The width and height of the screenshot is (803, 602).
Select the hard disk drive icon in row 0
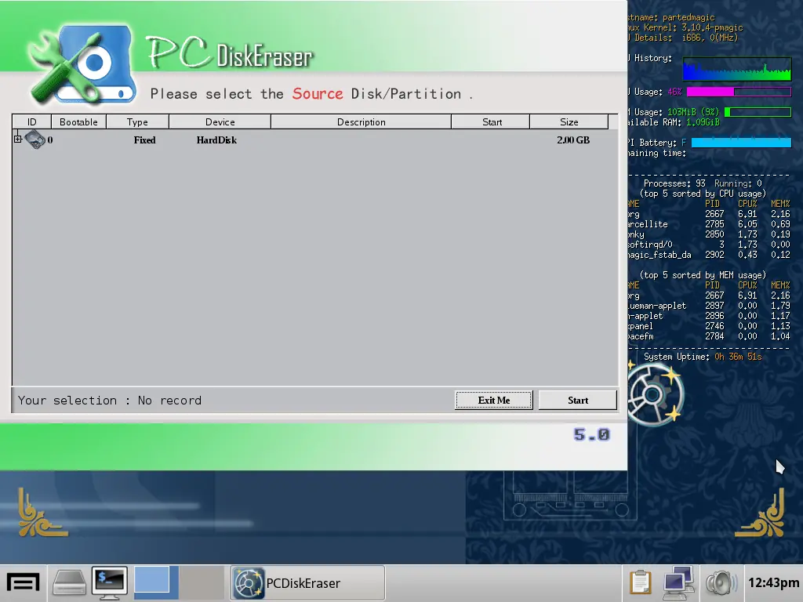tap(35, 140)
